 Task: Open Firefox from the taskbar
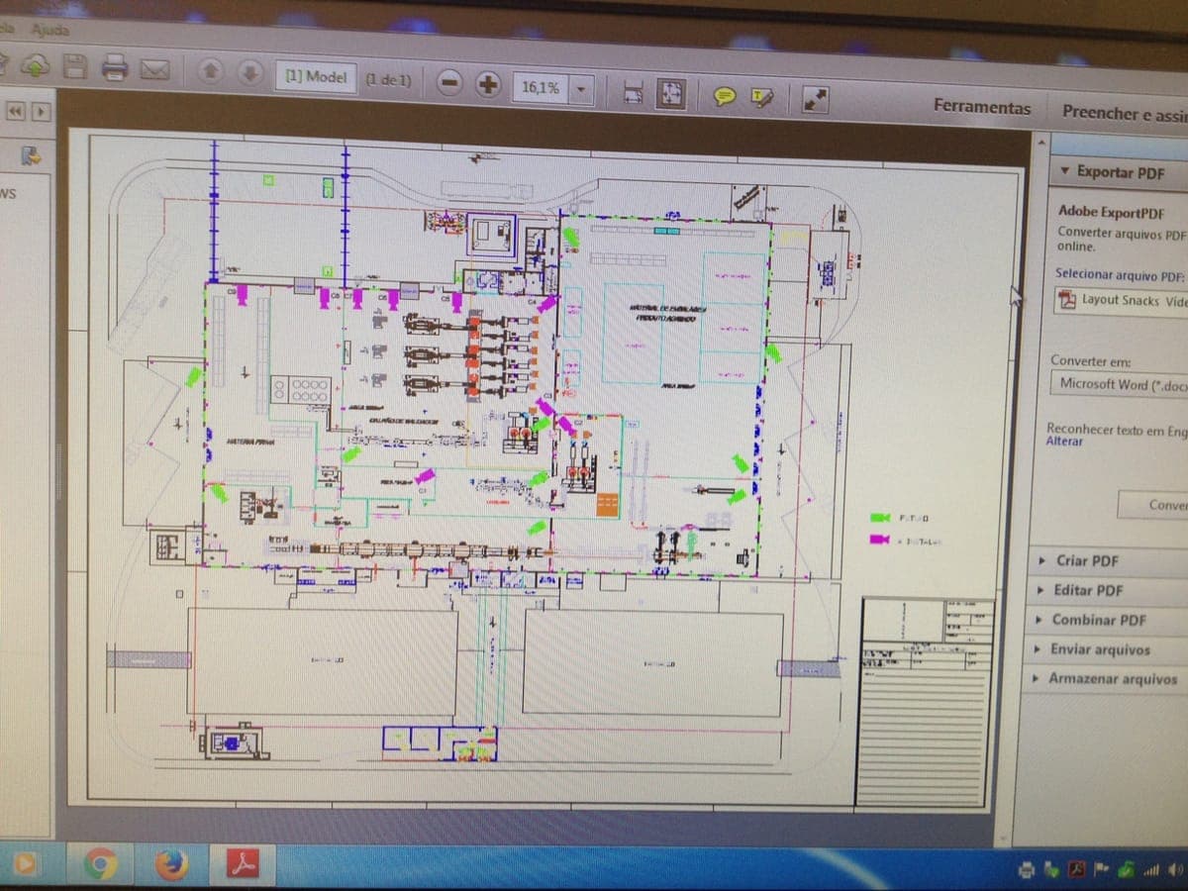point(170,864)
